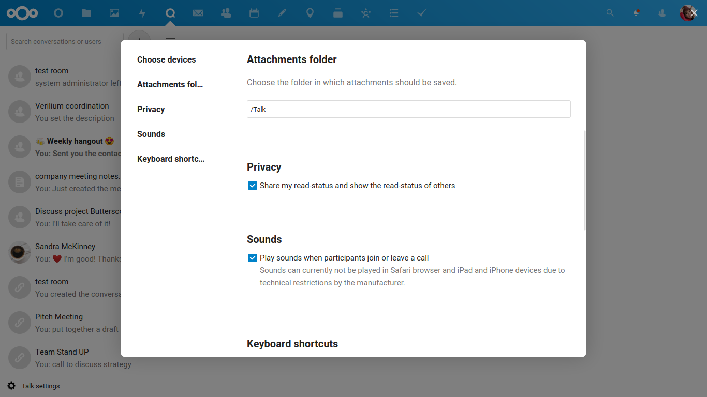This screenshot has height=397, width=707.
Task: Open the Activity app
Action: [x=142, y=13]
